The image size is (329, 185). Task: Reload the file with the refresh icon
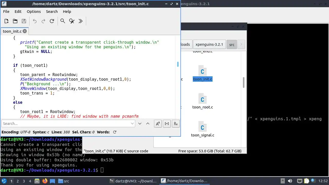(52, 21)
